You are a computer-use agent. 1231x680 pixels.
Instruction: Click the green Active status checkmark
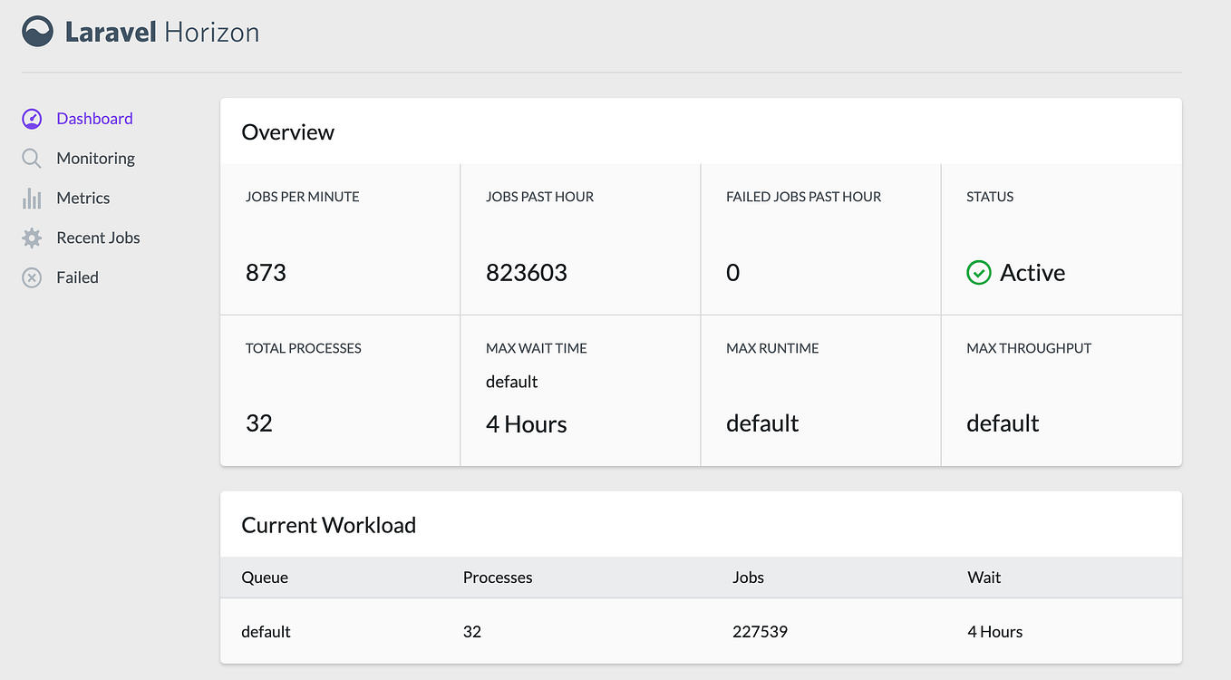pyautogui.click(x=979, y=272)
